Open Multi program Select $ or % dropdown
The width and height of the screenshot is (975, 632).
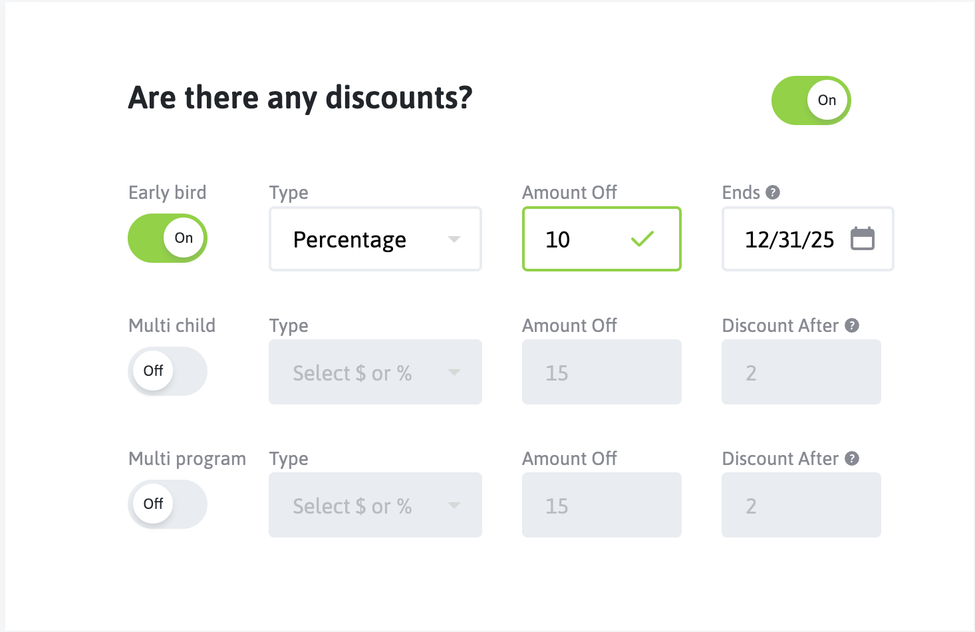[x=375, y=505]
